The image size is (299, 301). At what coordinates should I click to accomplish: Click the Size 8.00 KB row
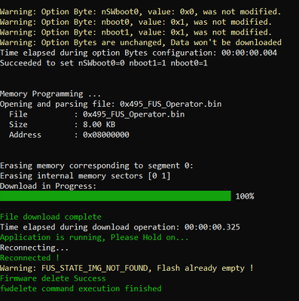(x=62, y=125)
